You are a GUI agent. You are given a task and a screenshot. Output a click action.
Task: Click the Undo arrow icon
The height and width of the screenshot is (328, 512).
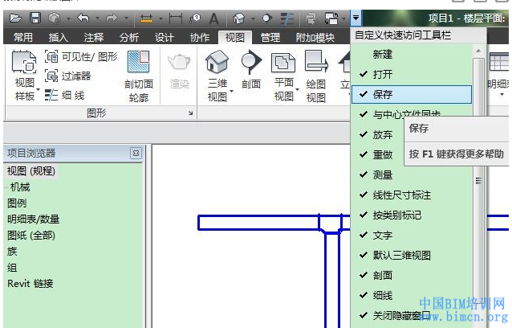click(x=83, y=17)
